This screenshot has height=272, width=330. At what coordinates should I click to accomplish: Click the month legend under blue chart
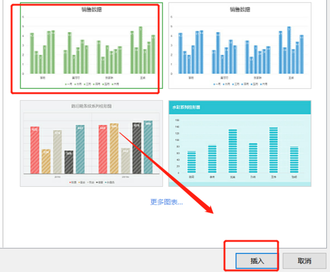[240, 84]
